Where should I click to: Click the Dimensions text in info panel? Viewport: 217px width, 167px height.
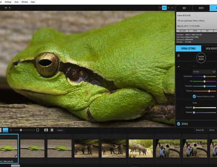point(185,39)
